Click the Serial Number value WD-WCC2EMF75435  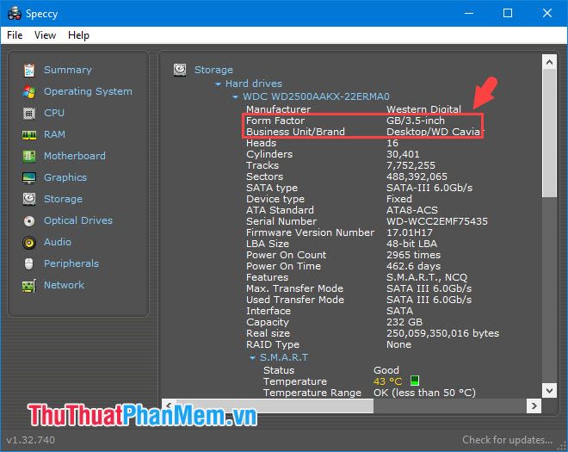[x=437, y=221]
